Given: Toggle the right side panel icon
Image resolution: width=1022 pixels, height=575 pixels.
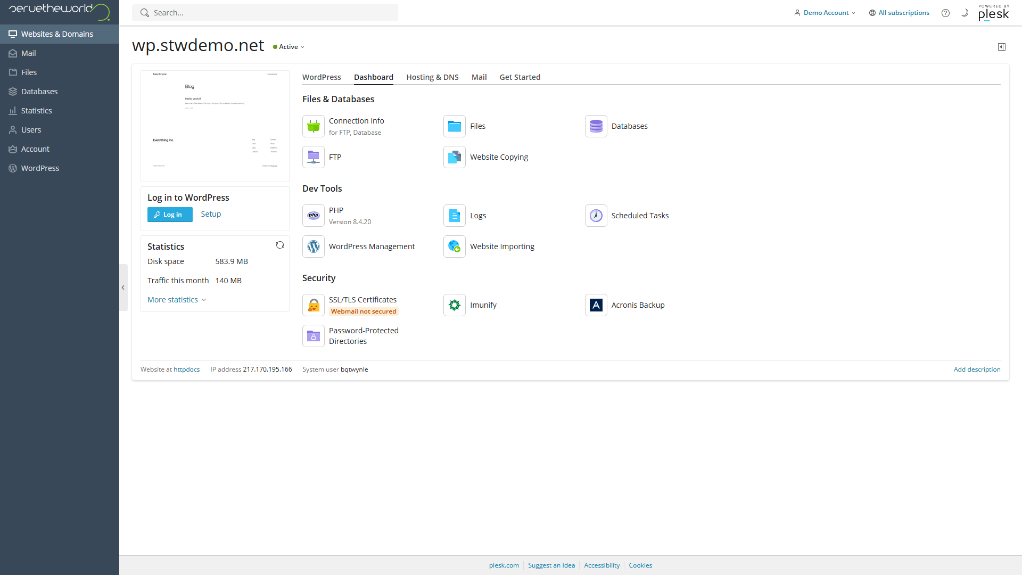Looking at the screenshot, I should pos(1002,47).
